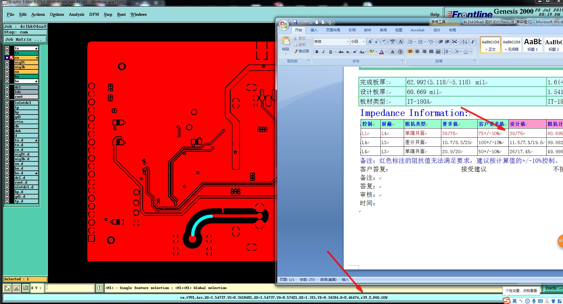This screenshot has width=563, height=304.
Task: Click the Clear Formatting icon in Word
Action: (384, 42)
